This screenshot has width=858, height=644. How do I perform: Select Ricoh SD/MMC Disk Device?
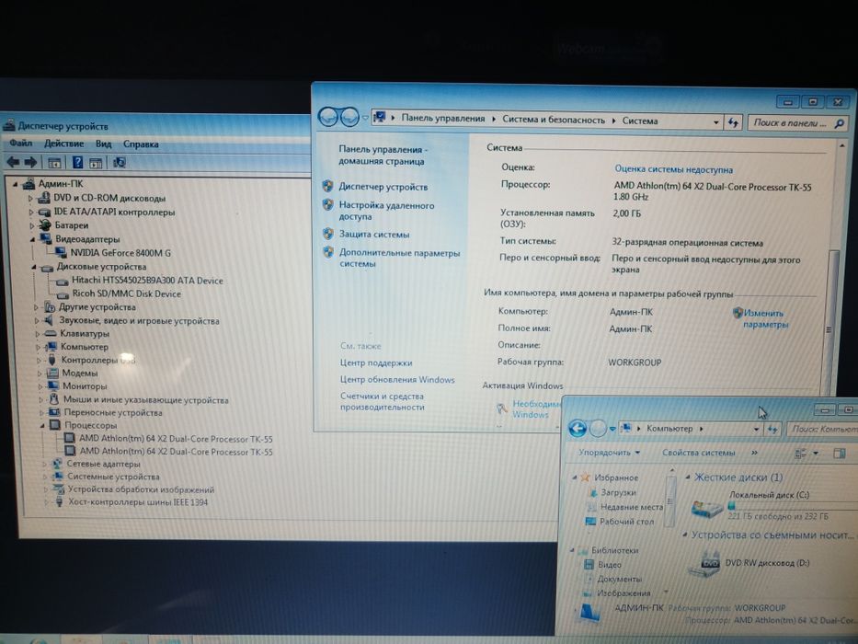(x=126, y=293)
